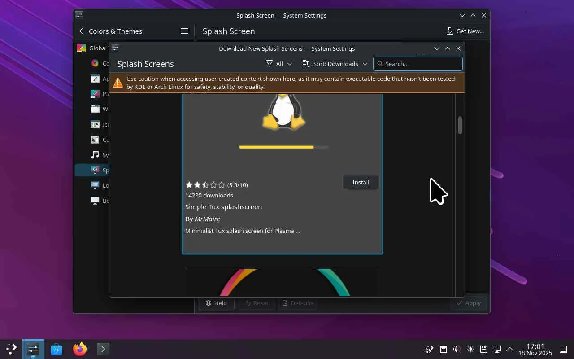The height and width of the screenshot is (359, 574).
Task: Maximize the Download New Splash Screens dialog
Action: pyautogui.click(x=448, y=48)
